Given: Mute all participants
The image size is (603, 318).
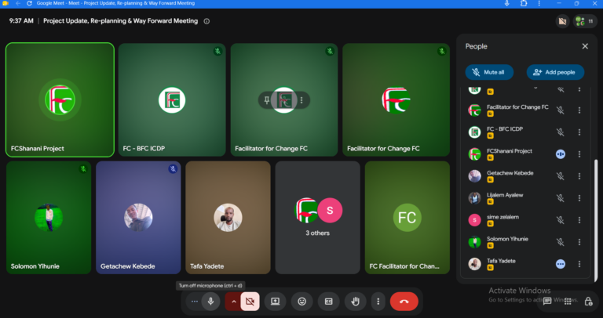Looking at the screenshot, I should click(489, 72).
